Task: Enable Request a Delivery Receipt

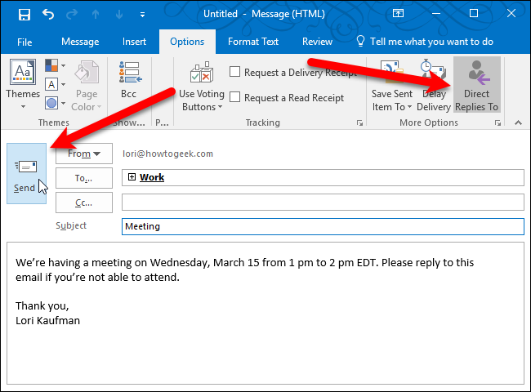Action: (235, 73)
